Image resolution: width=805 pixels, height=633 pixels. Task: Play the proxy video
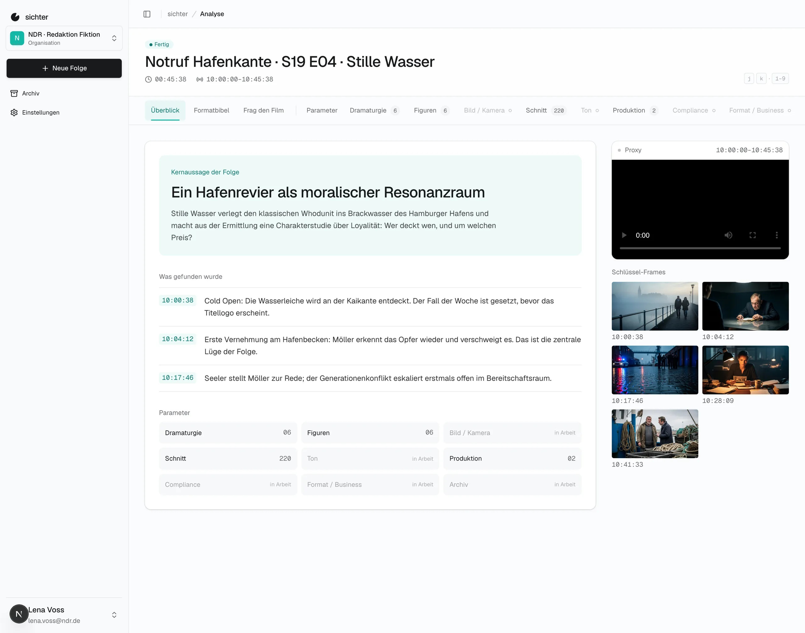[624, 235]
